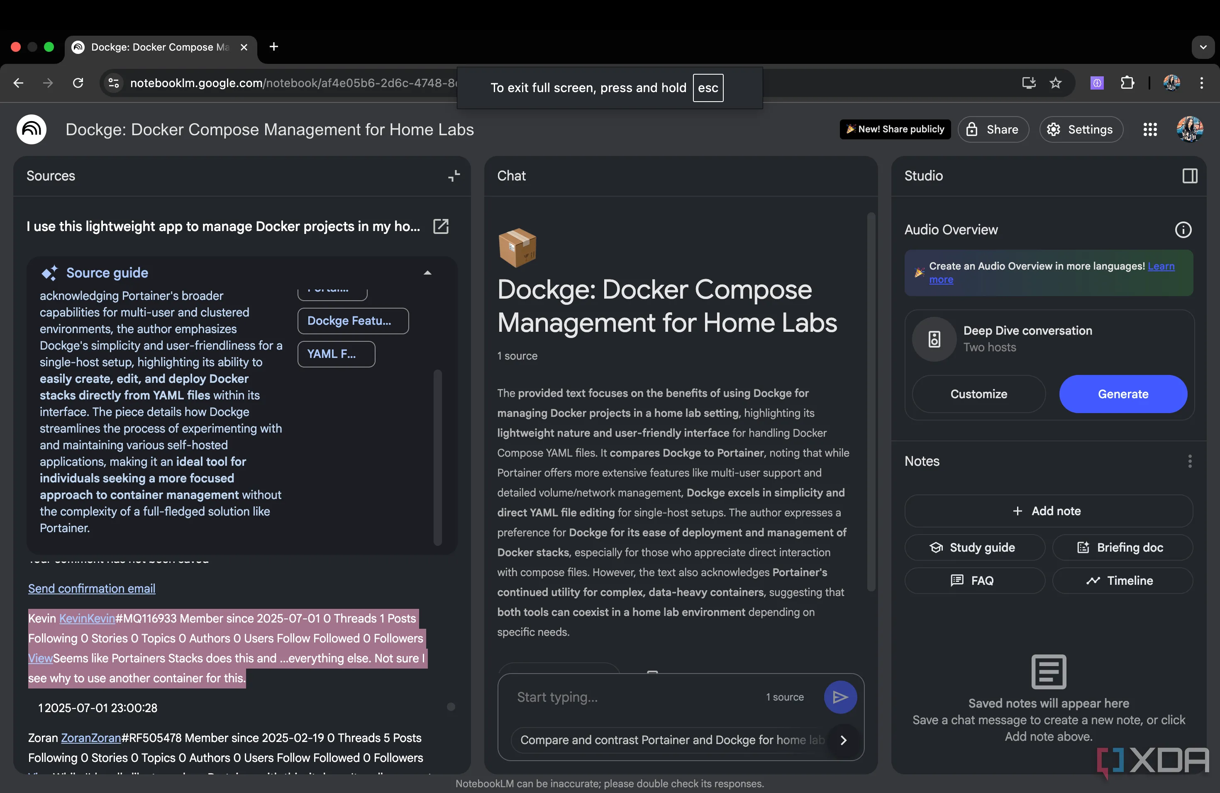Open Chrome extensions puzzle icon

click(1127, 83)
